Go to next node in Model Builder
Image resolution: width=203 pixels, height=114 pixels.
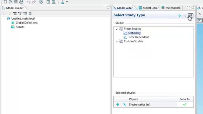coord(9,13)
